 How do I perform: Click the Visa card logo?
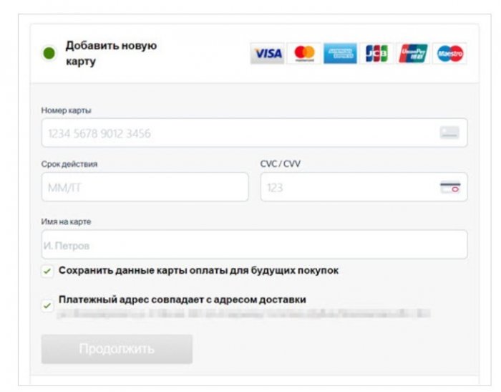268,54
